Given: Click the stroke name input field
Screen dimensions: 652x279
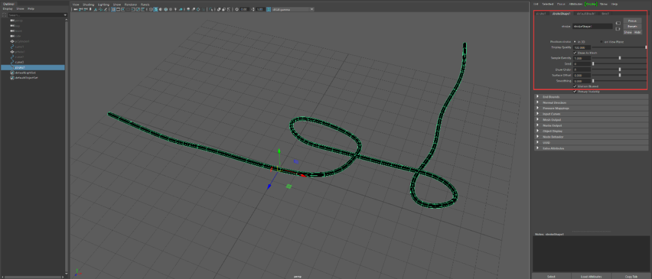Looking at the screenshot, I should [593, 26].
